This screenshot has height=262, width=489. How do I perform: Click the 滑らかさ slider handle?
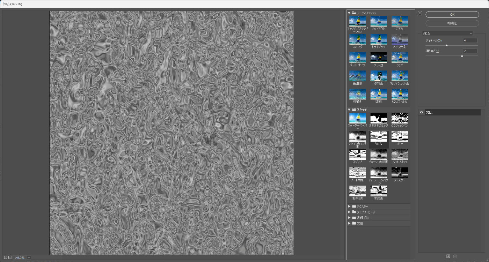[462, 56]
